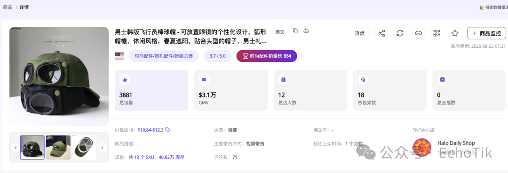Click the 货盘 button
508x173 pixels.
tap(360, 33)
